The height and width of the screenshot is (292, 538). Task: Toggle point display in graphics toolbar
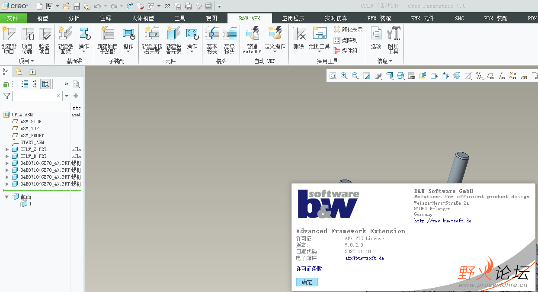click(513, 76)
